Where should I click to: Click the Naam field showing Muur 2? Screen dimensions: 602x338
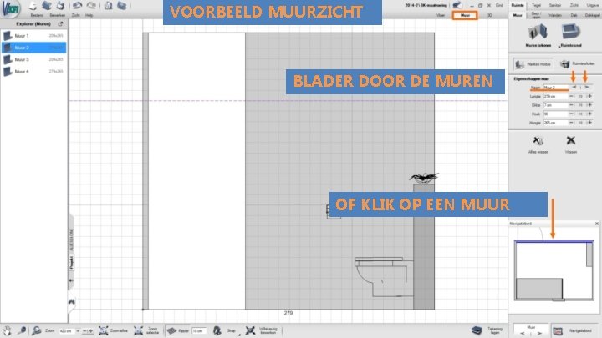pyautogui.click(x=555, y=88)
